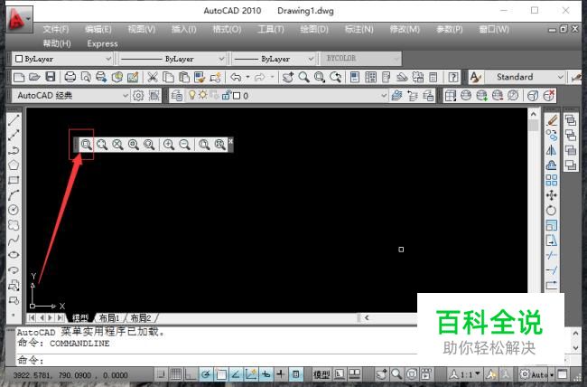The image size is (587, 387).
Task: Open the application menu A button
Action: click(19, 19)
